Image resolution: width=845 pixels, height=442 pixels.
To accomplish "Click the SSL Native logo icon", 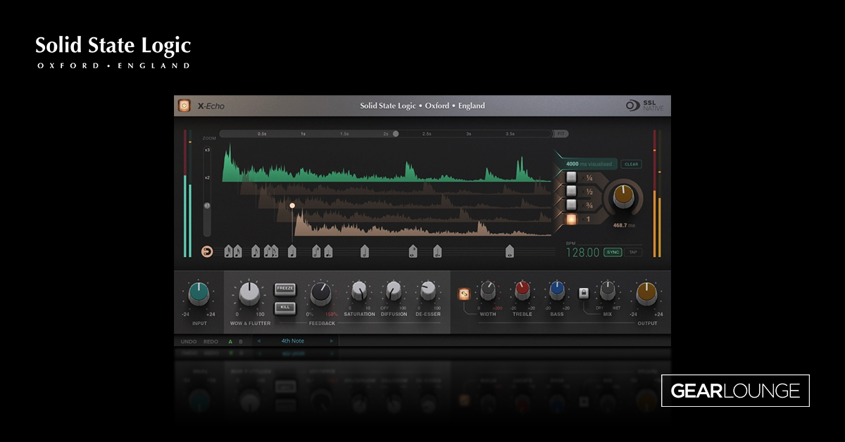I will (x=632, y=106).
